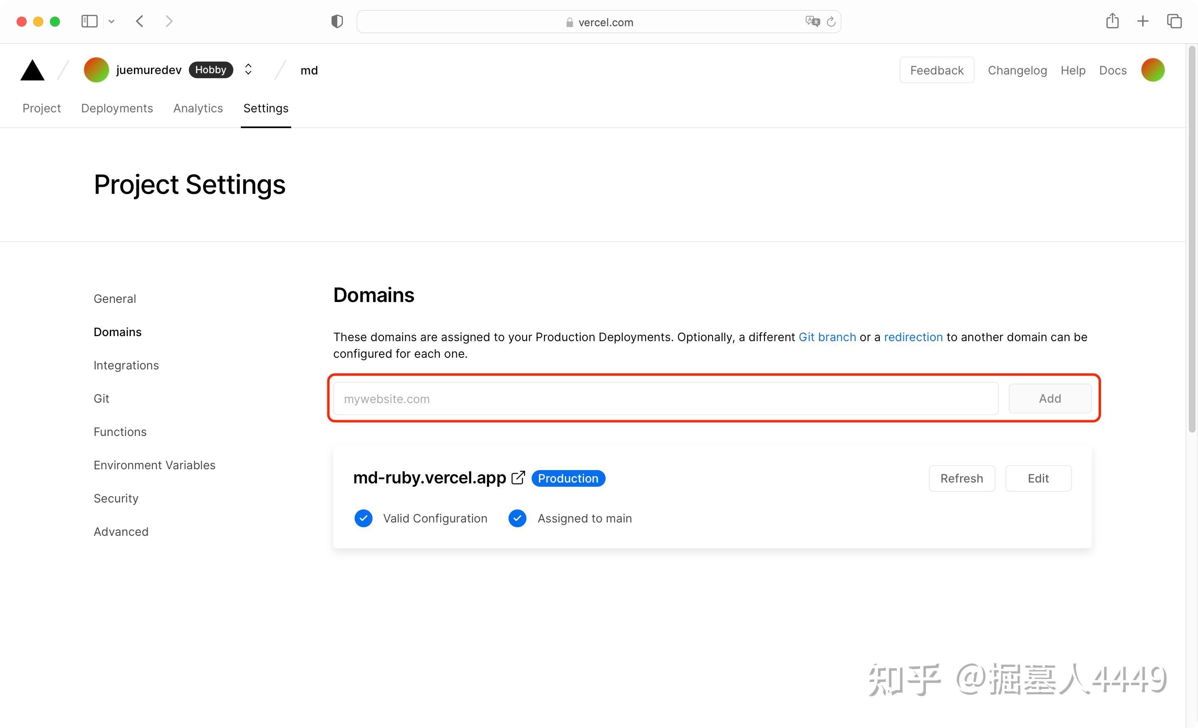Toggle the Safari sidebar icon
The width and height of the screenshot is (1198, 728).
click(89, 21)
